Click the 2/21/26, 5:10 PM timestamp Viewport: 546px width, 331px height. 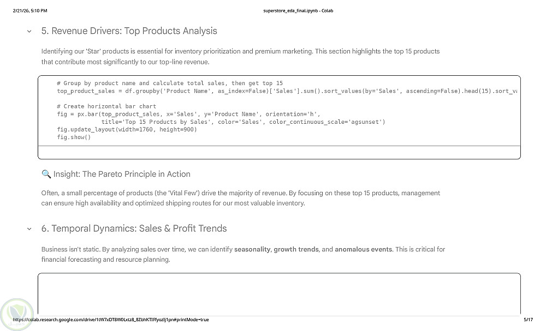tap(29, 11)
